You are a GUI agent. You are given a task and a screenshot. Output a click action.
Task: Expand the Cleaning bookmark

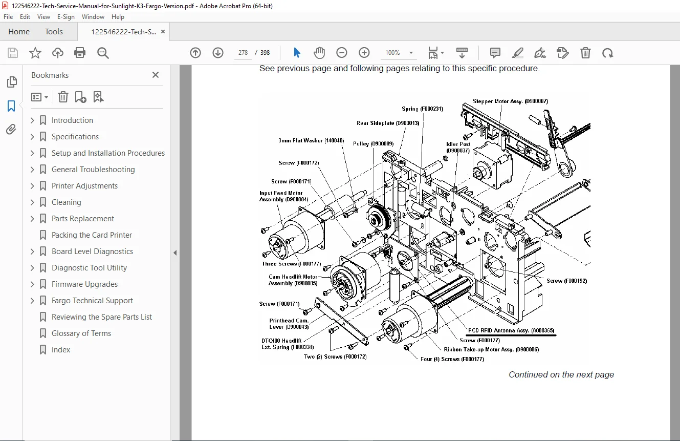(x=32, y=202)
